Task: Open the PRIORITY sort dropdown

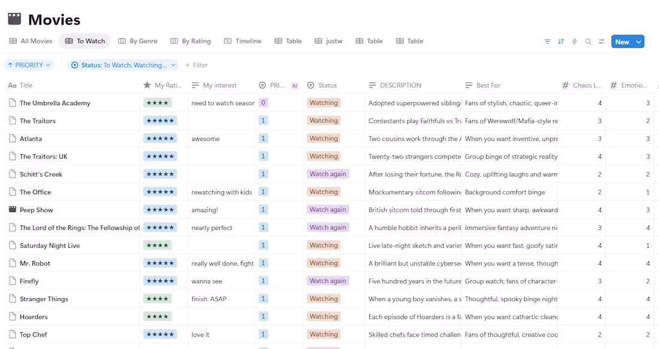Action: coord(29,65)
